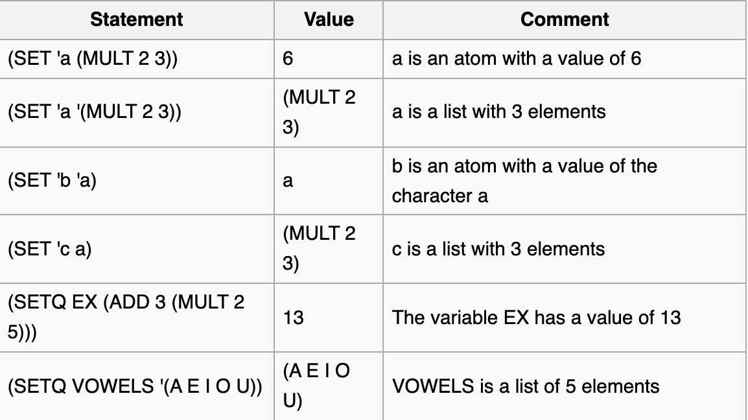This screenshot has width=748, height=420.
Task: Select comment 'The variable EX has a value of 13'
Action: coord(536,318)
